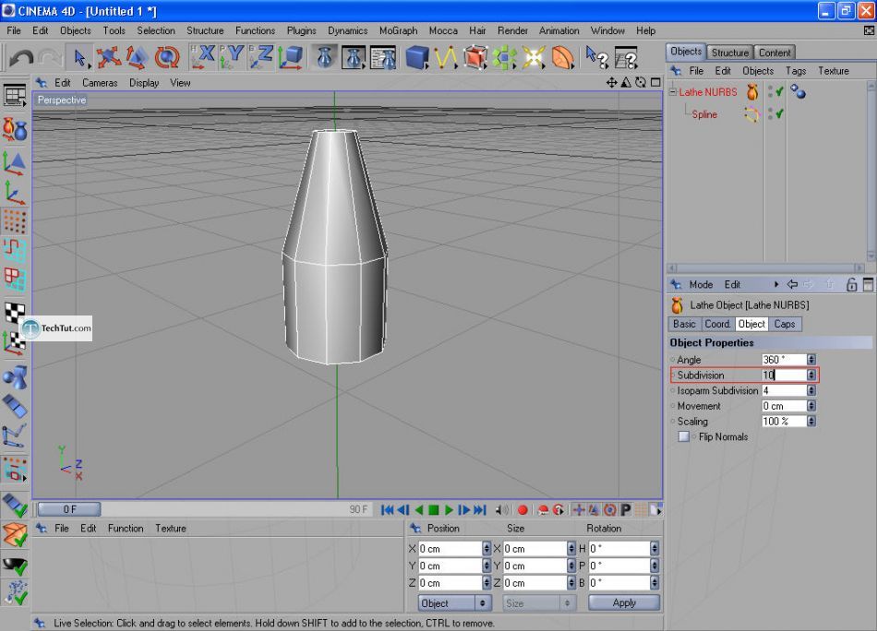The height and width of the screenshot is (631, 877).
Task: Open the Object coordinate mode dropdown
Action: (x=455, y=603)
